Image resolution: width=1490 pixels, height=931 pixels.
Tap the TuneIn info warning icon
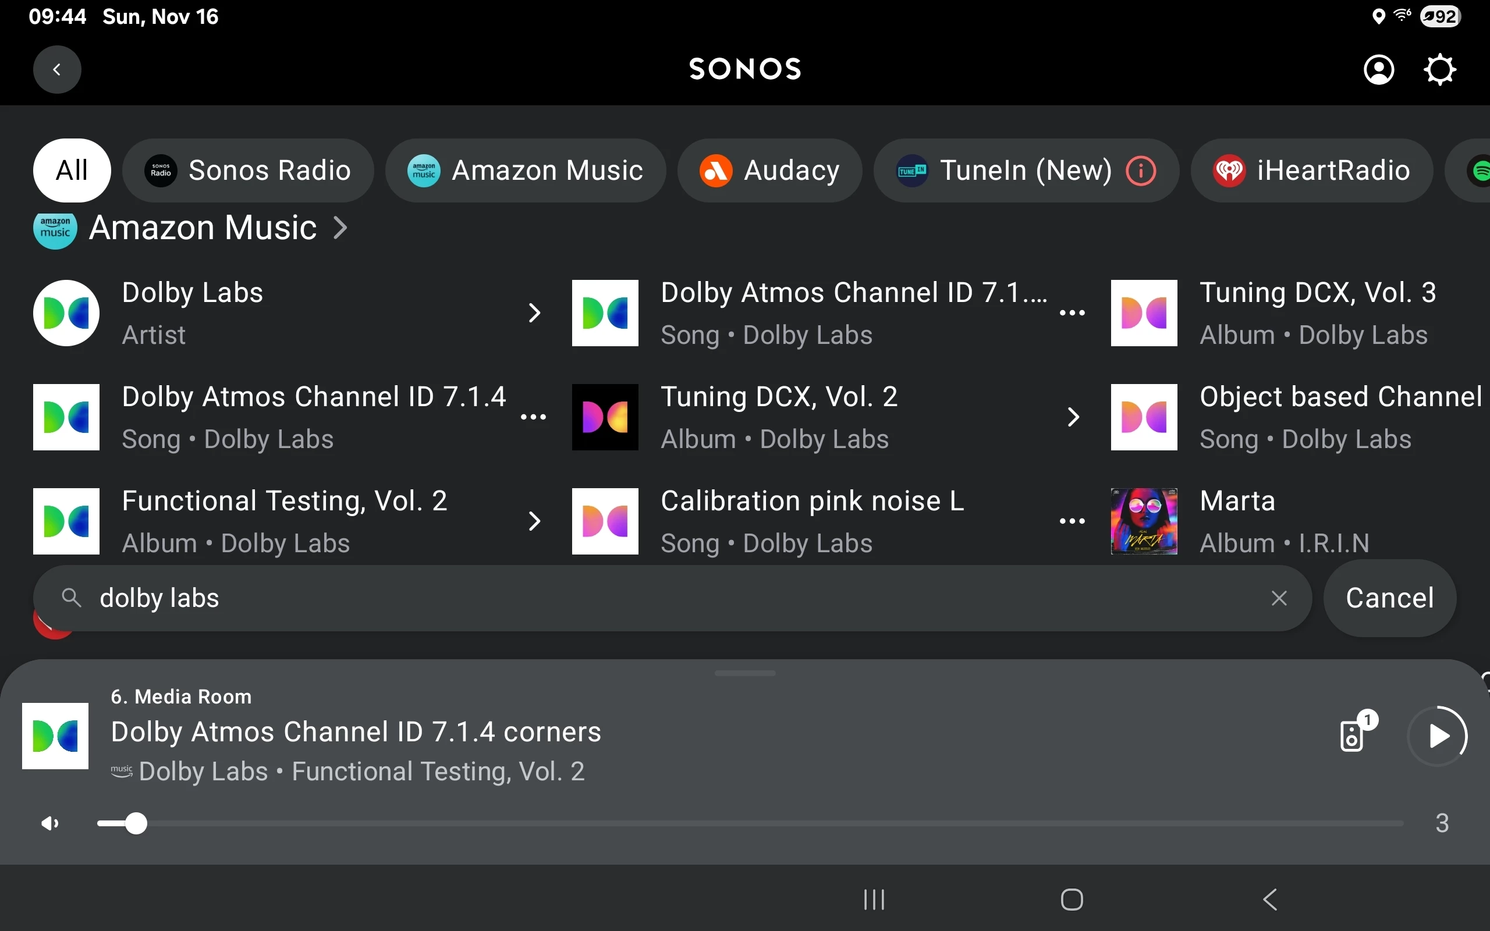tap(1141, 170)
